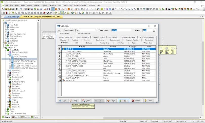
Task: Open the Security Information tab
Action: pyautogui.click(x=128, y=37)
